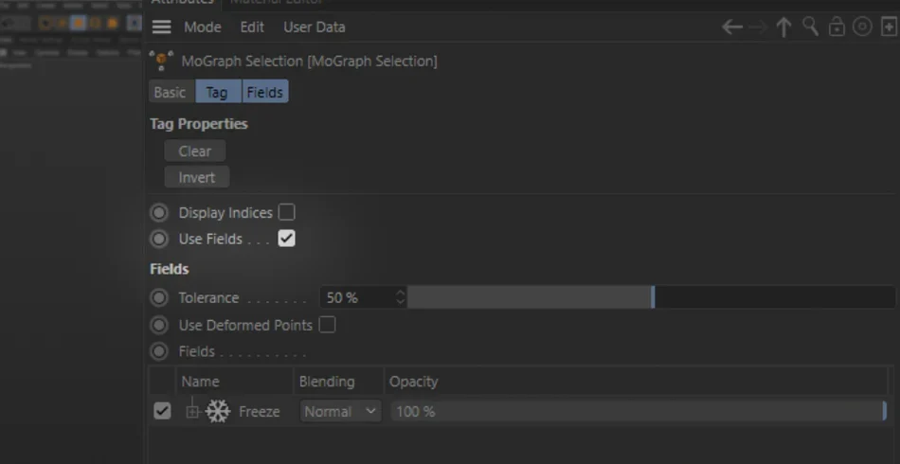Switch to the Basic tab
The width and height of the screenshot is (900, 464).
pos(170,92)
